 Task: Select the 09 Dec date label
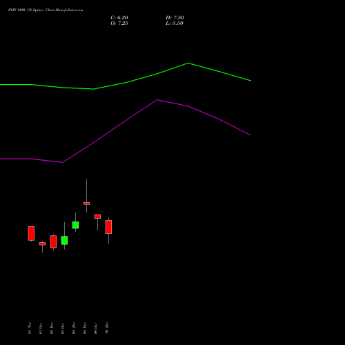[x=96, y=328]
